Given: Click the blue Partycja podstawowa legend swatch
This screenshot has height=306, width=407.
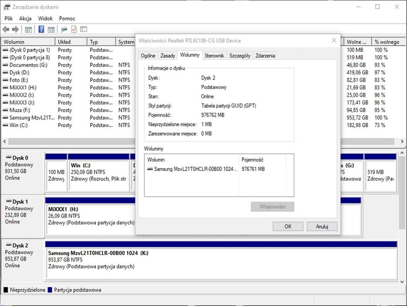Looking at the screenshot, I should tap(50, 289).
